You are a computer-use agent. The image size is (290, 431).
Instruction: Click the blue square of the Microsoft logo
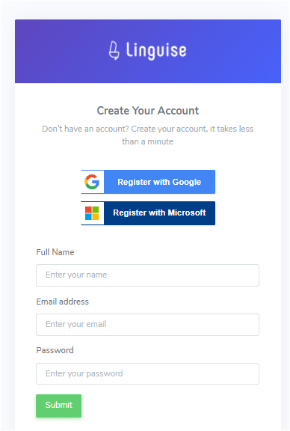point(88,217)
